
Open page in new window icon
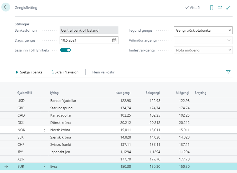coord(220,8)
